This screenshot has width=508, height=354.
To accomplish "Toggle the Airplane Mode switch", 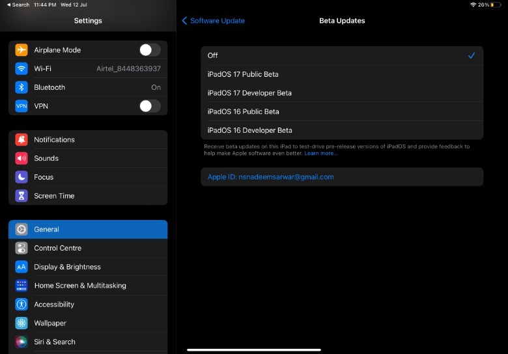I will [x=150, y=50].
